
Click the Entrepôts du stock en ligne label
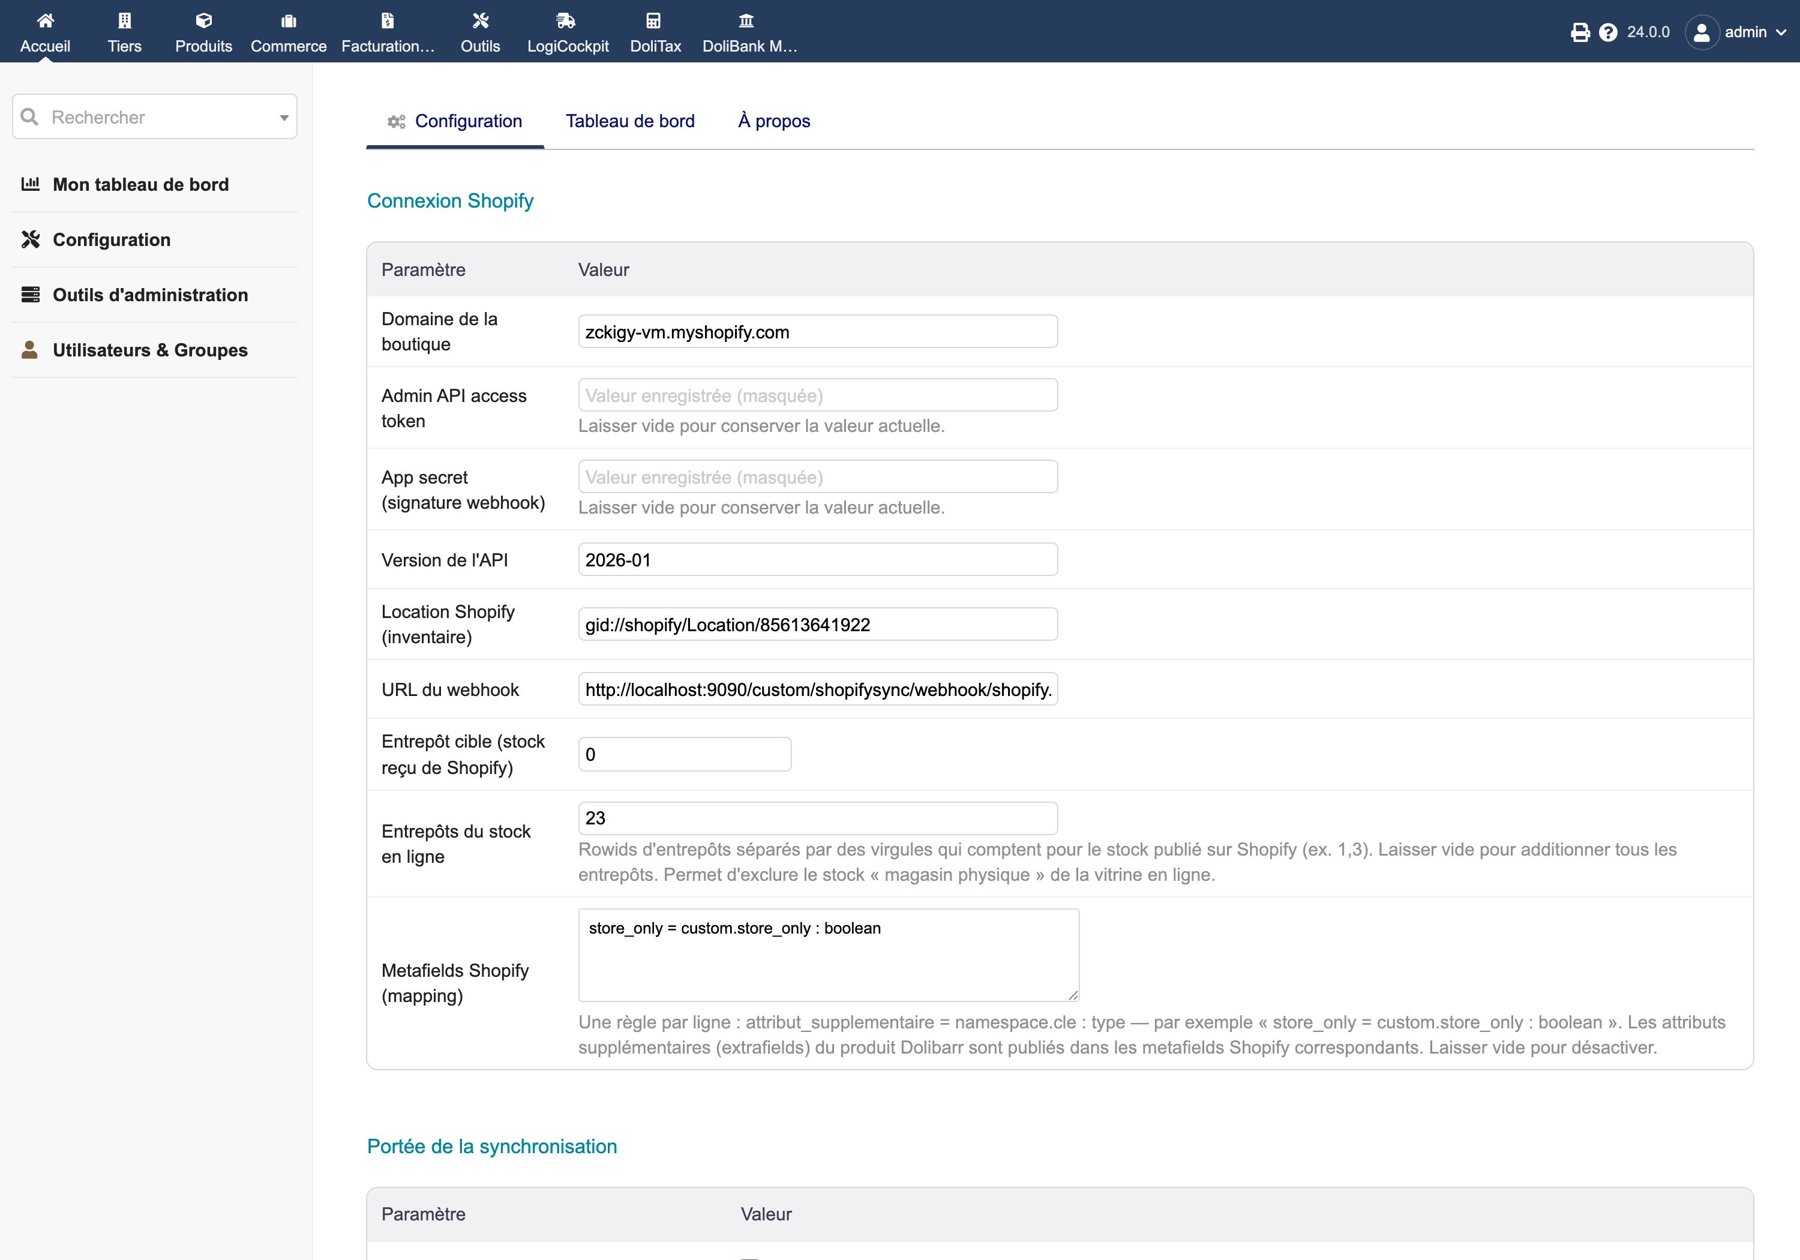coord(456,844)
